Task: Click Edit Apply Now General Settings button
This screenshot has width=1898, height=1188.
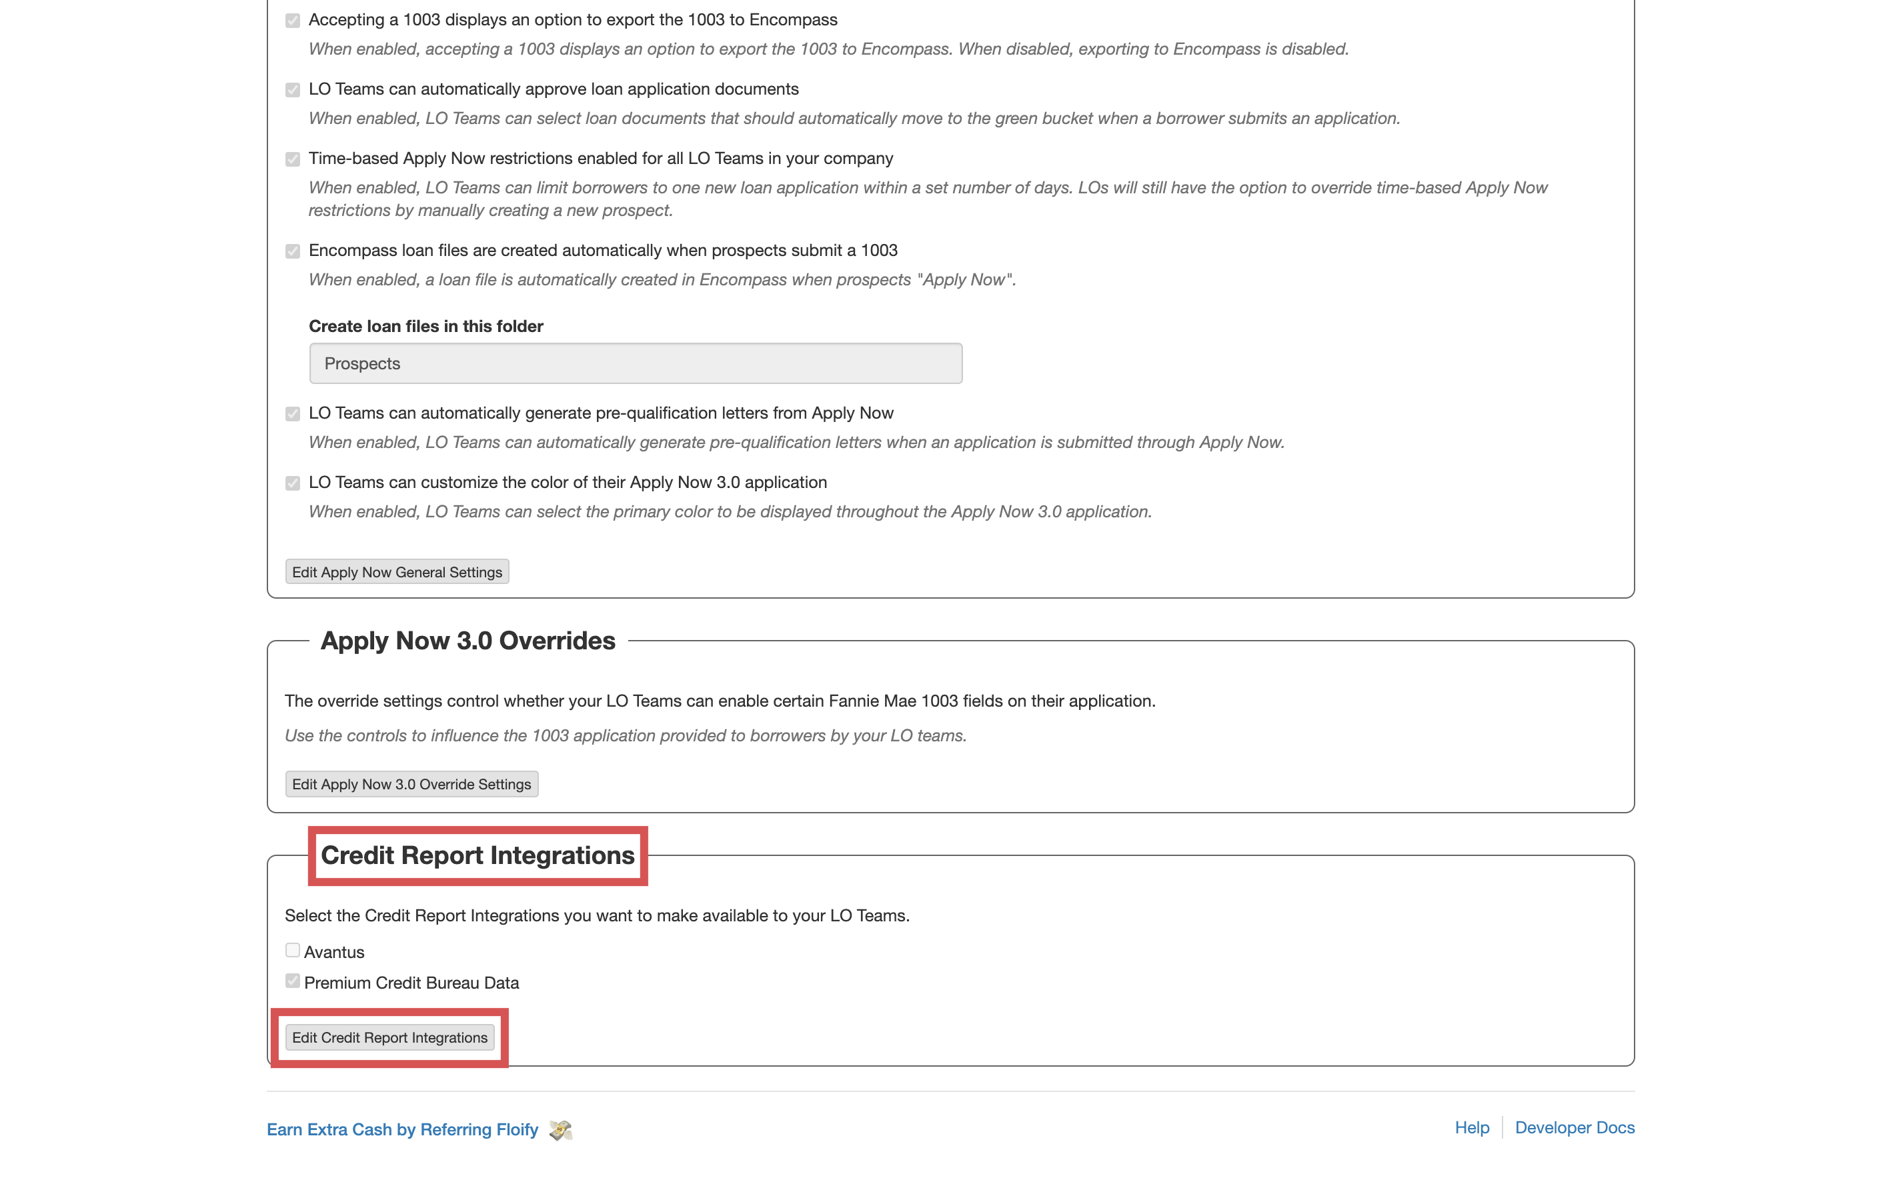Action: (x=397, y=572)
